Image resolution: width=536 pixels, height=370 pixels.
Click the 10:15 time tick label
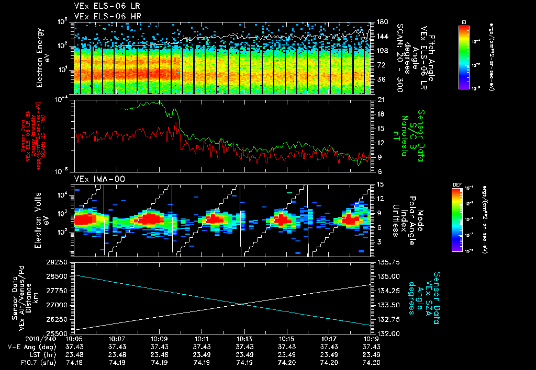(286, 339)
